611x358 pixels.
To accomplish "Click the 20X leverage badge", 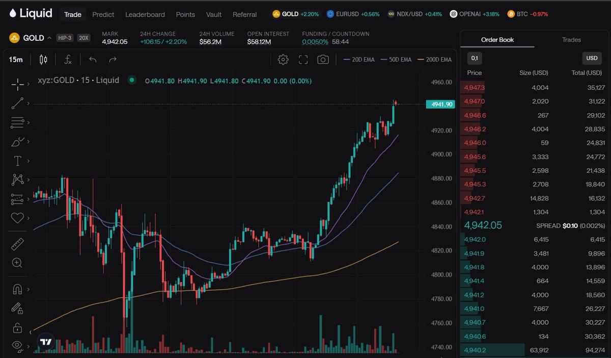I will 85,38.
